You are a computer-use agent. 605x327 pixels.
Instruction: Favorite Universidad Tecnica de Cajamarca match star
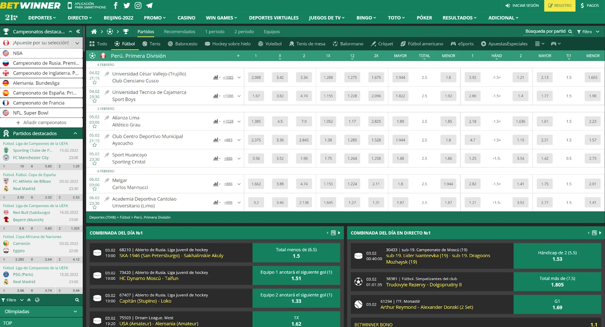95,101
